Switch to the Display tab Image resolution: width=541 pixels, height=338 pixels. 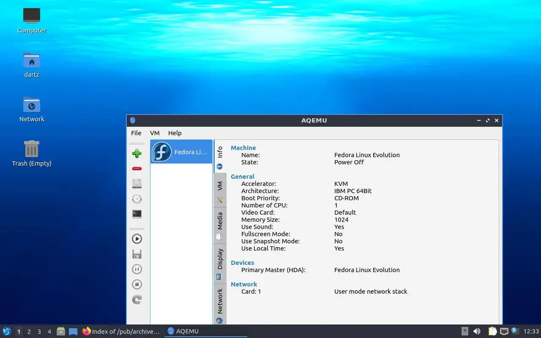[220, 264]
